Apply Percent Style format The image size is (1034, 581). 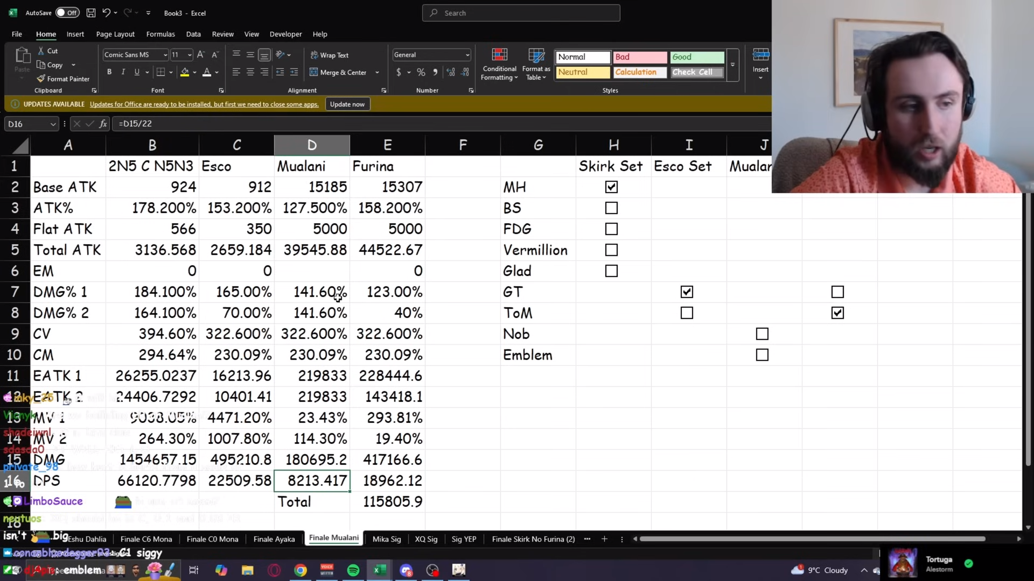tap(421, 72)
